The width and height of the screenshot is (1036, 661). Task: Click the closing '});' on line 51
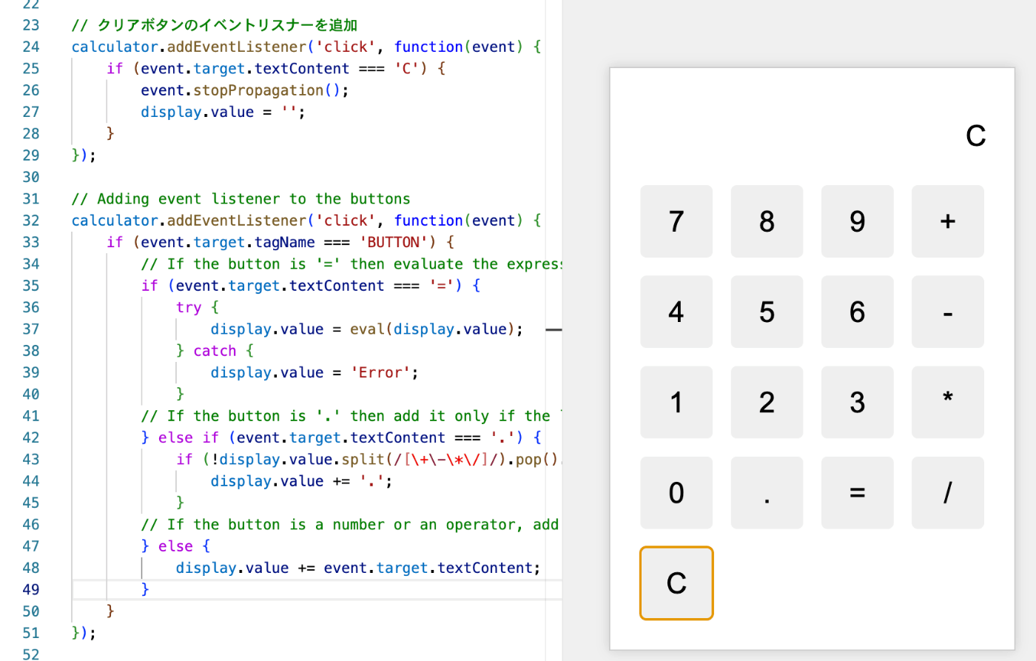click(x=84, y=633)
